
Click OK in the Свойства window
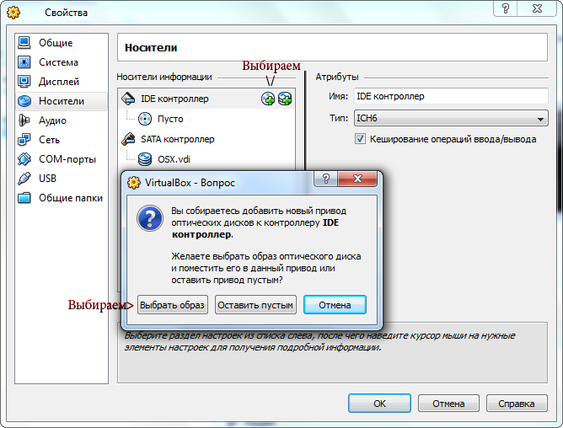click(379, 404)
